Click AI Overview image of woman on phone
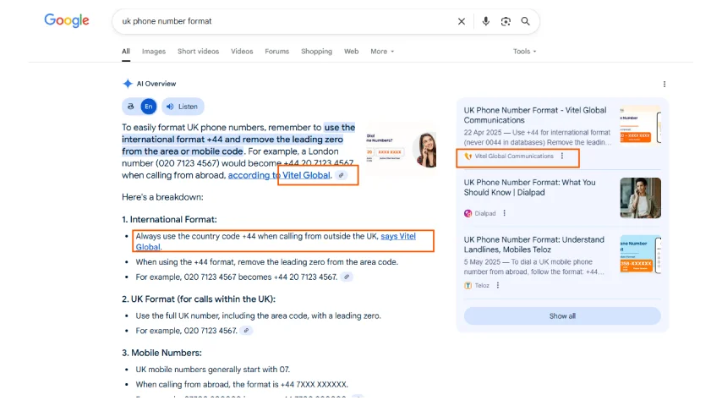The height and width of the screenshot is (406, 722). click(401, 150)
